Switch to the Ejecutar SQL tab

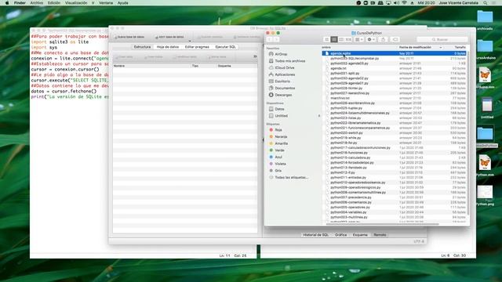(x=225, y=47)
